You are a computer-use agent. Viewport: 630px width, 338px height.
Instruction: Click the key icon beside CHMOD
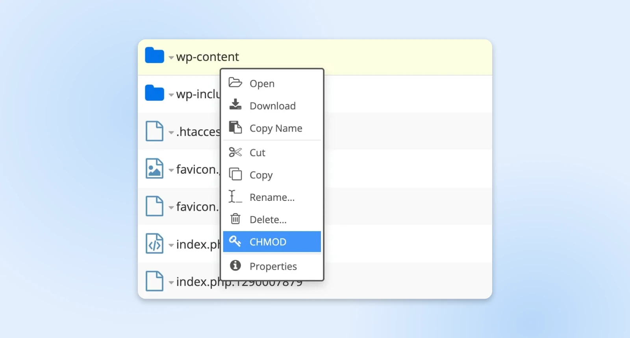click(235, 241)
